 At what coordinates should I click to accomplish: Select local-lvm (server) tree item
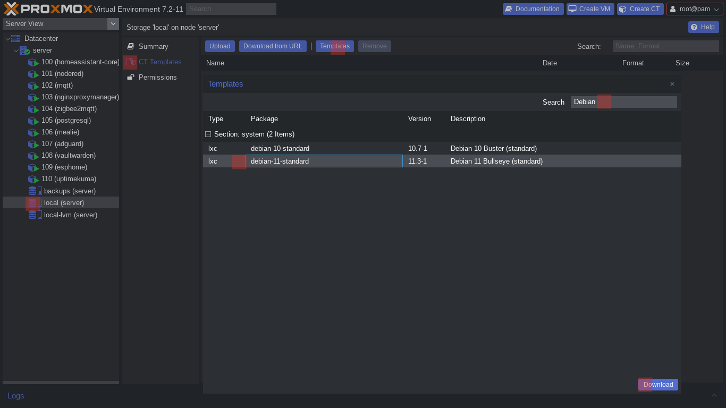click(x=61, y=215)
